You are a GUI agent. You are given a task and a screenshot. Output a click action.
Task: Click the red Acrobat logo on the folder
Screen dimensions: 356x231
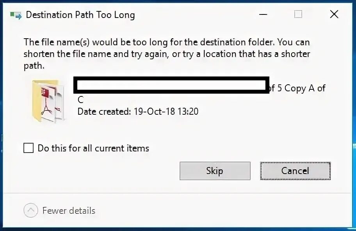click(49, 103)
